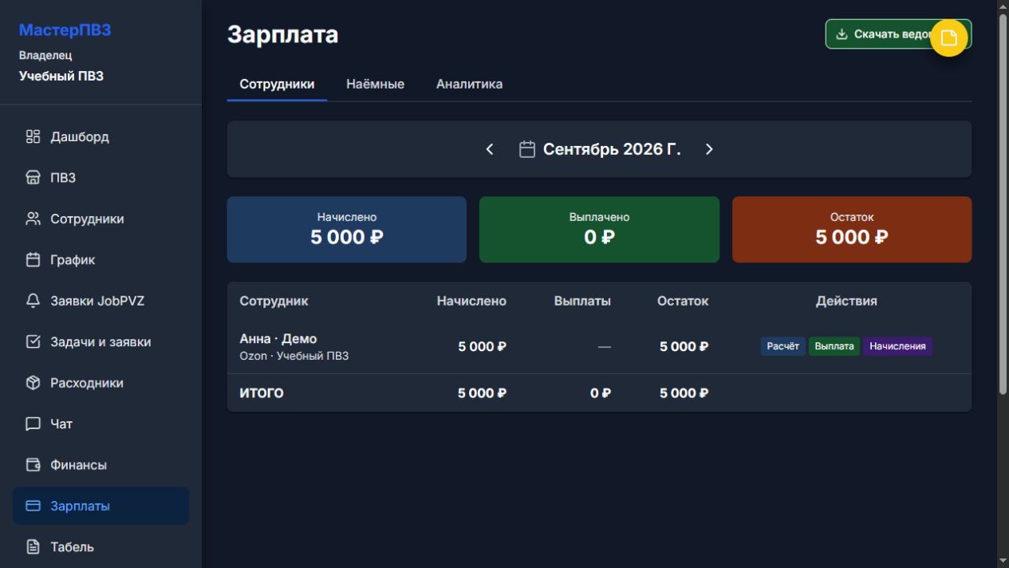This screenshot has height=568, width=1009.
Task: Click the МастерПВЗ logo link
Action: [x=65, y=30]
